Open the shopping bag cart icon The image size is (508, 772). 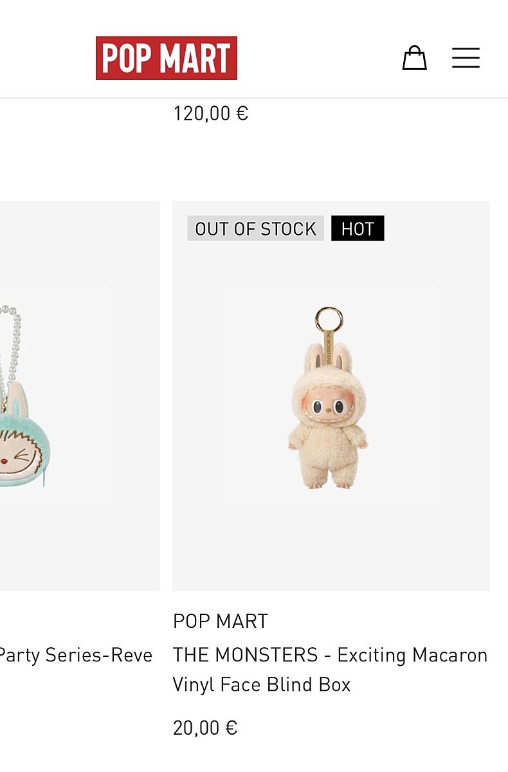(414, 58)
